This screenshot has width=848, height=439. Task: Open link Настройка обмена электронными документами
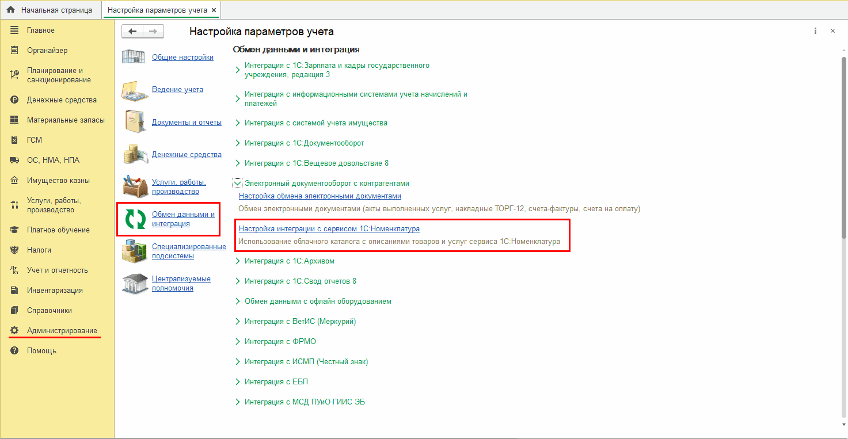(x=320, y=196)
